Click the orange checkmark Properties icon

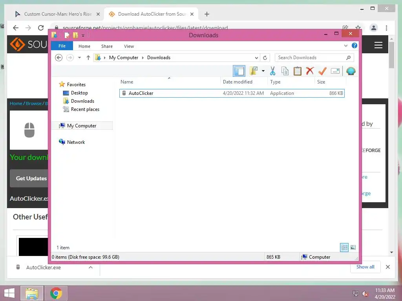coord(322,71)
